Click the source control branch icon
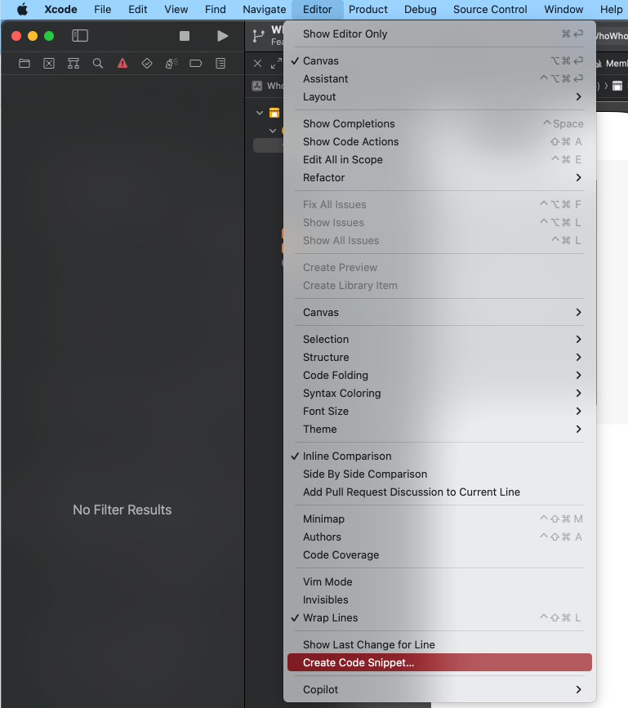The image size is (628, 708). (x=258, y=36)
